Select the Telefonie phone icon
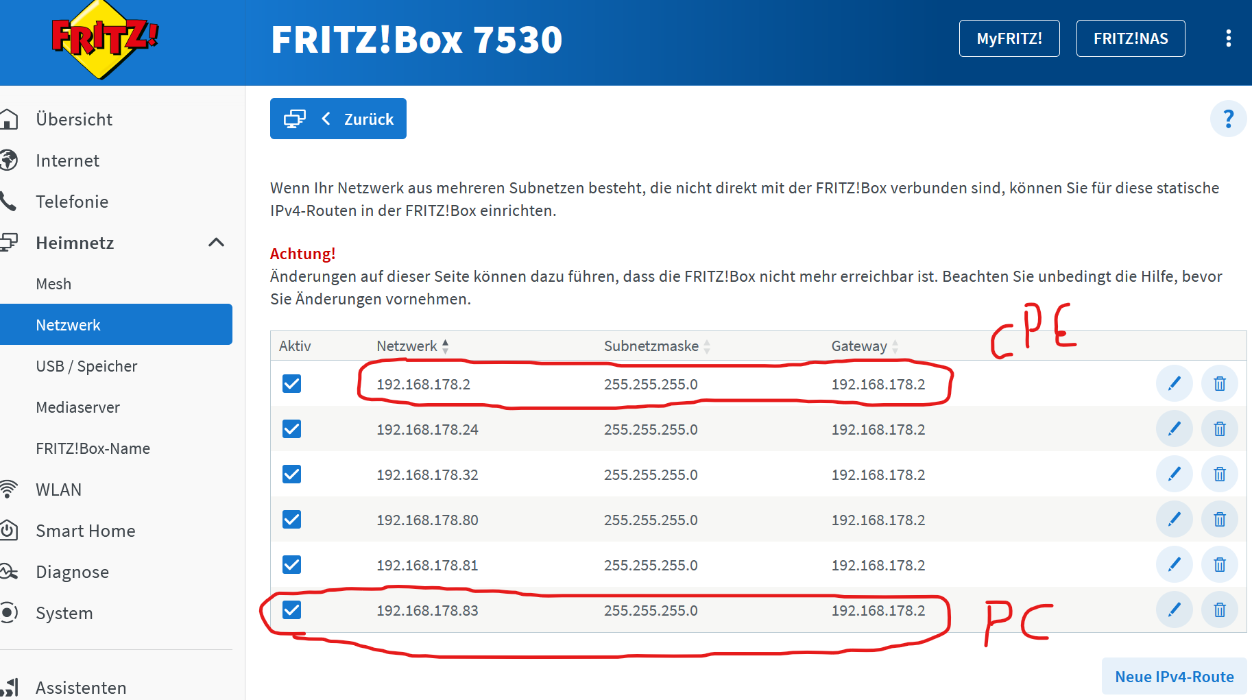The width and height of the screenshot is (1252, 700). 8,201
